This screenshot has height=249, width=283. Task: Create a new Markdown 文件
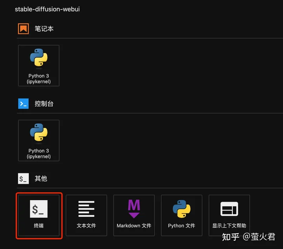(134, 216)
